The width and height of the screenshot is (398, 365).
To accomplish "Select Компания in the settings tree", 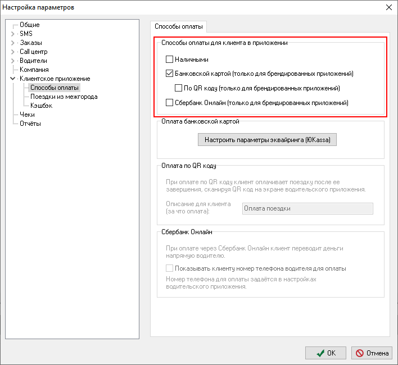I will 34,70.
